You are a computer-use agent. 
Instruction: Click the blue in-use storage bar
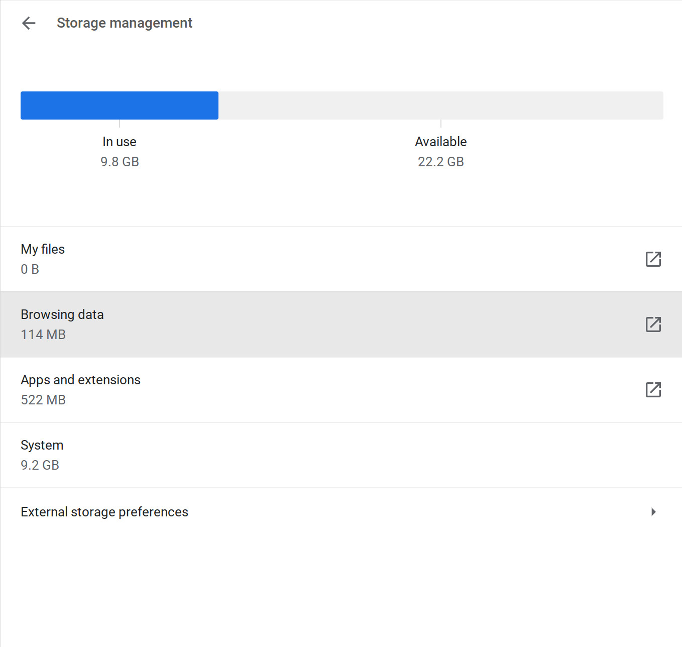pos(120,105)
